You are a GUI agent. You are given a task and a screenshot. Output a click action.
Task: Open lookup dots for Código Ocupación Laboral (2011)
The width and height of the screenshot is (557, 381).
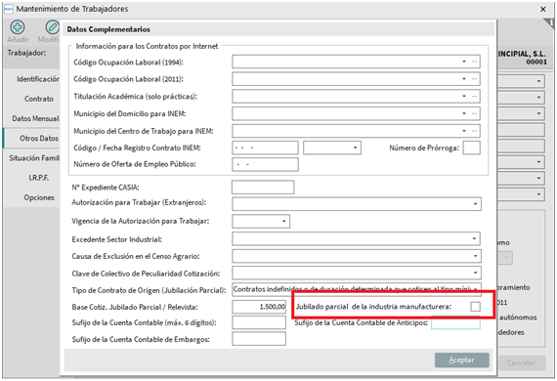coord(474,79)
